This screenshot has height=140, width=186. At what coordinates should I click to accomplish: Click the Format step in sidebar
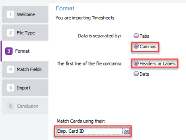pos(25,51)
